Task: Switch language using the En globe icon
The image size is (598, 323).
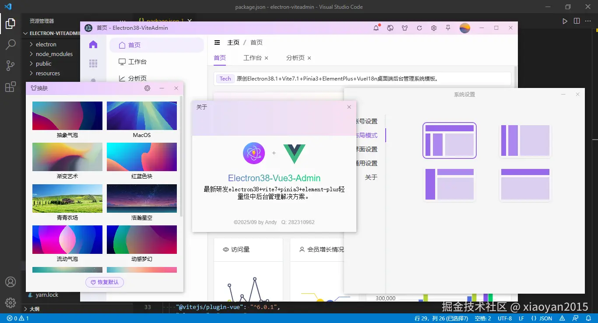Action: (390, 28)
